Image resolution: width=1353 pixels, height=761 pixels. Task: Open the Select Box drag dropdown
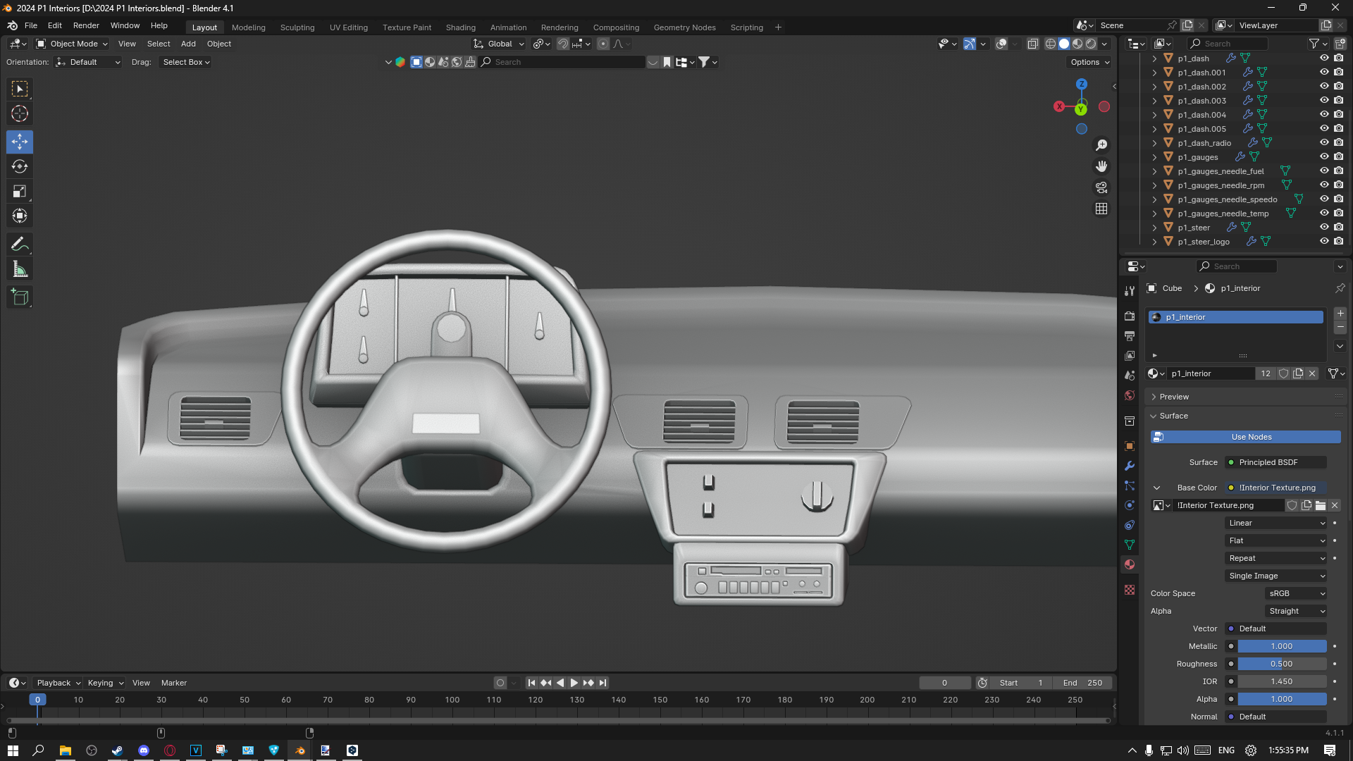click(x=186, y=62)
